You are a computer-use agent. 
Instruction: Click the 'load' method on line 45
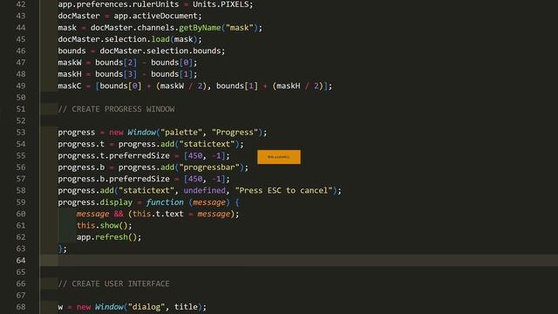(160, 39)
